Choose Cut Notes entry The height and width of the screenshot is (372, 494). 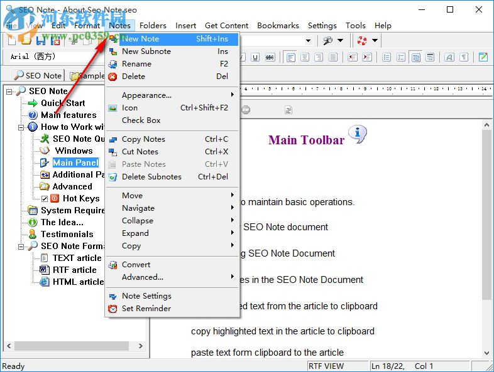[172, 152]
